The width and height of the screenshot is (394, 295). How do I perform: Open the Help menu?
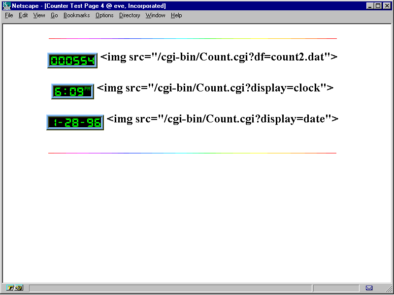[x=176, y=15]
